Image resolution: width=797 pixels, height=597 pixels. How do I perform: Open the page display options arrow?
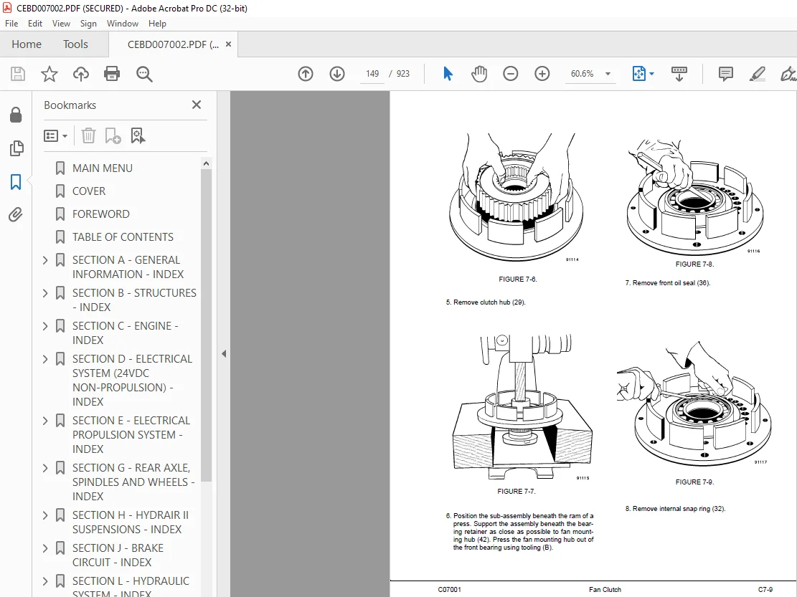coord(651,74)
